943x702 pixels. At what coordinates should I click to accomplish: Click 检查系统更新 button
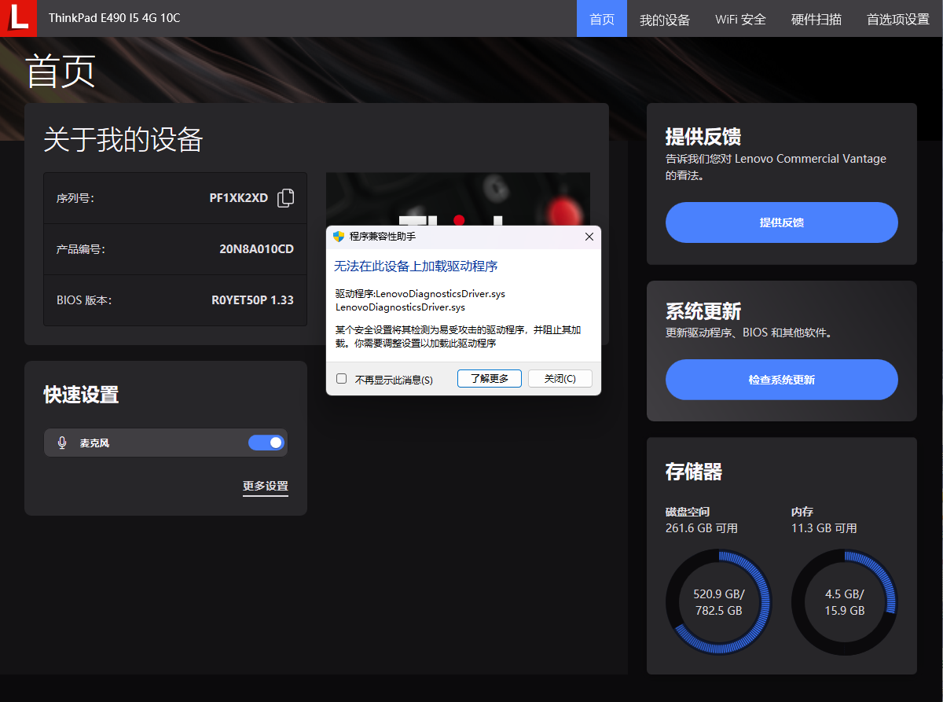[782, 380]
